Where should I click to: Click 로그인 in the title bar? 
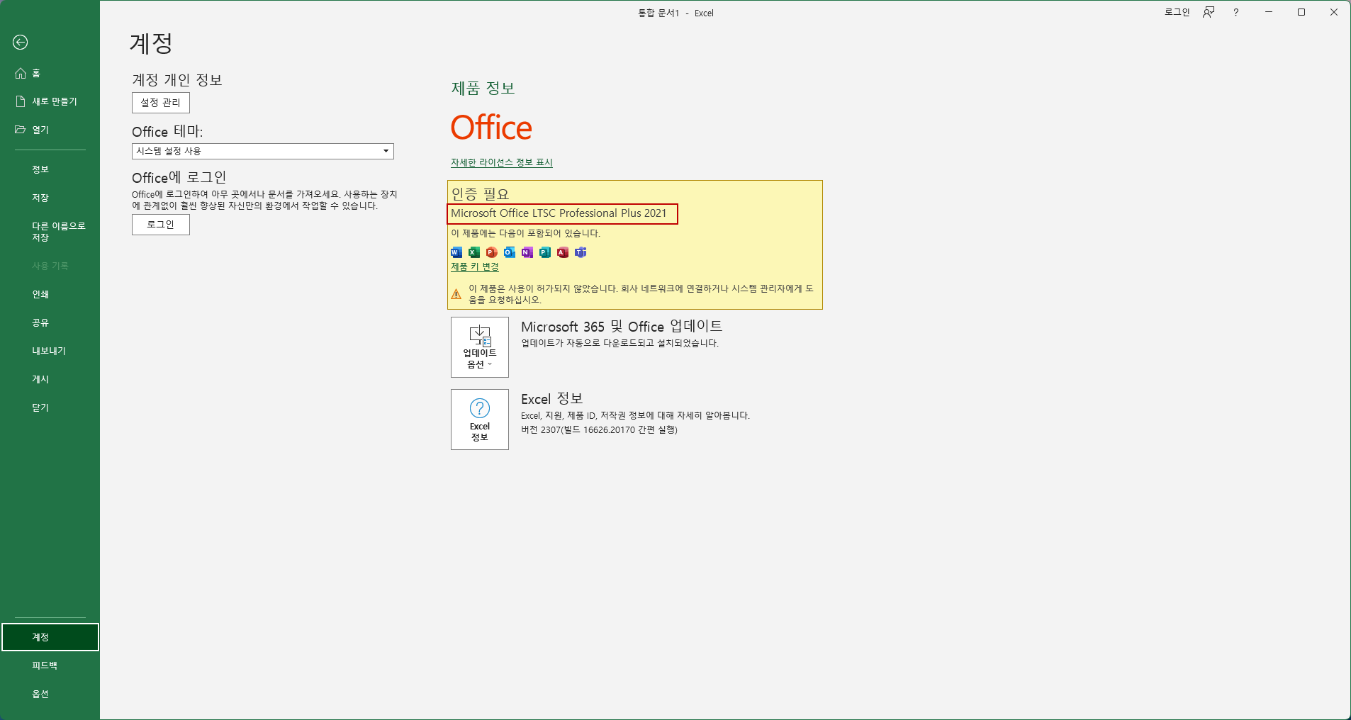(1177, 12)
